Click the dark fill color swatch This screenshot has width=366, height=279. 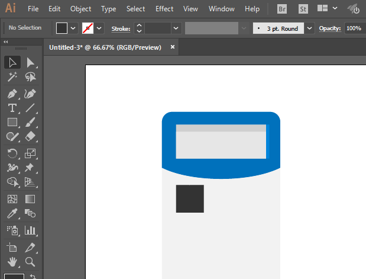click(62, 28)
